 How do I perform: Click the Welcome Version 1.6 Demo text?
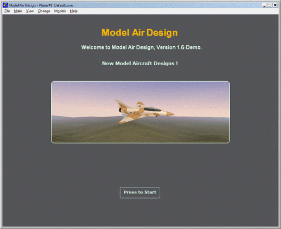coord(142,47)
